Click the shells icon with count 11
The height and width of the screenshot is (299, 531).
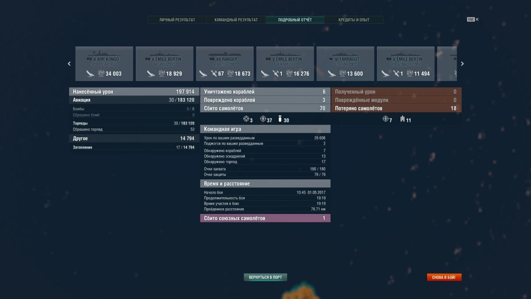tap(402, 120)
